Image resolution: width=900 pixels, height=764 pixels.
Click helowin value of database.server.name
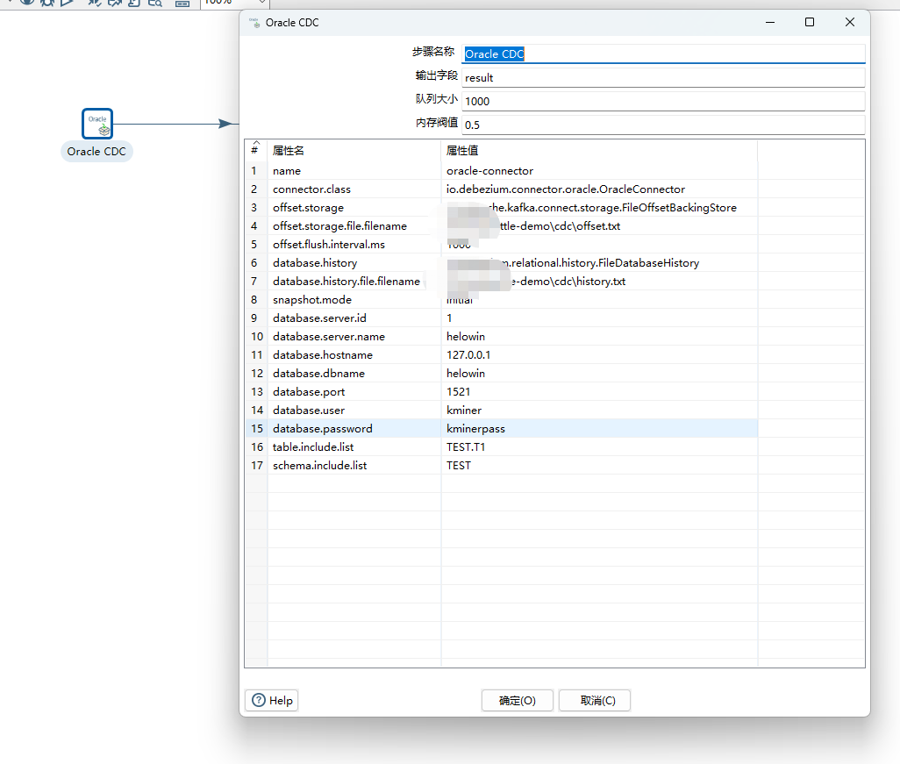pos(599,336)
